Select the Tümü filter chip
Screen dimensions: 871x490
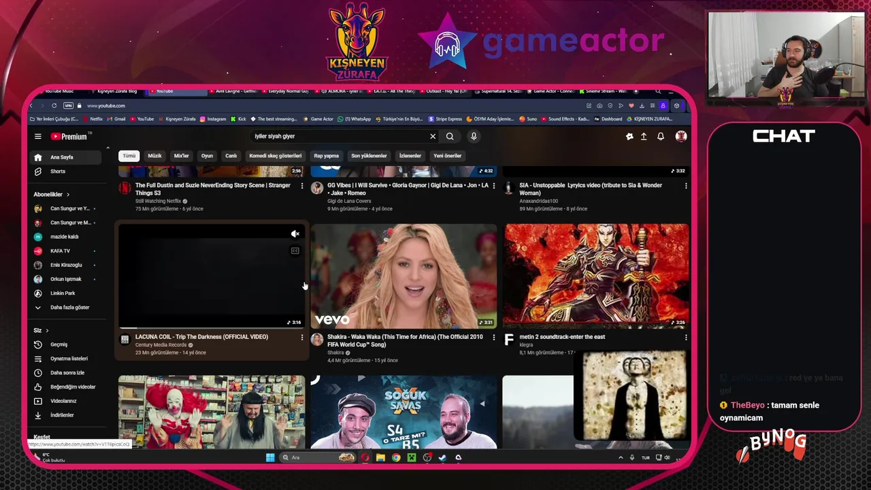129,156
